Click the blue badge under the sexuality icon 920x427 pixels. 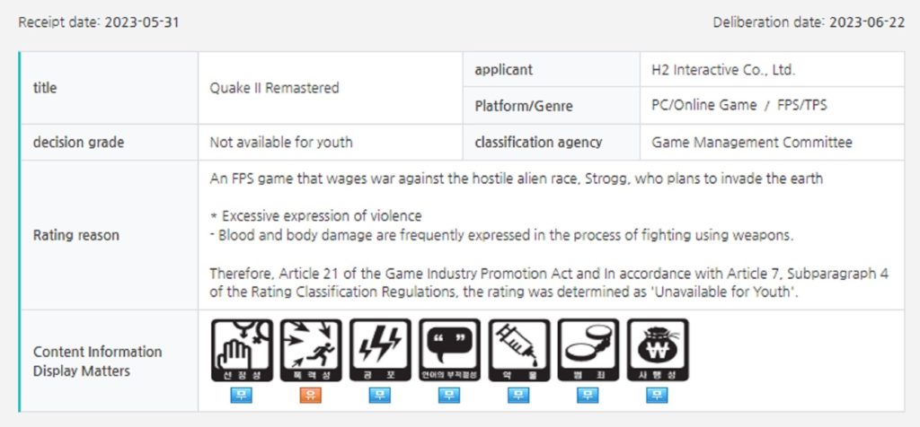click(241, 395)
